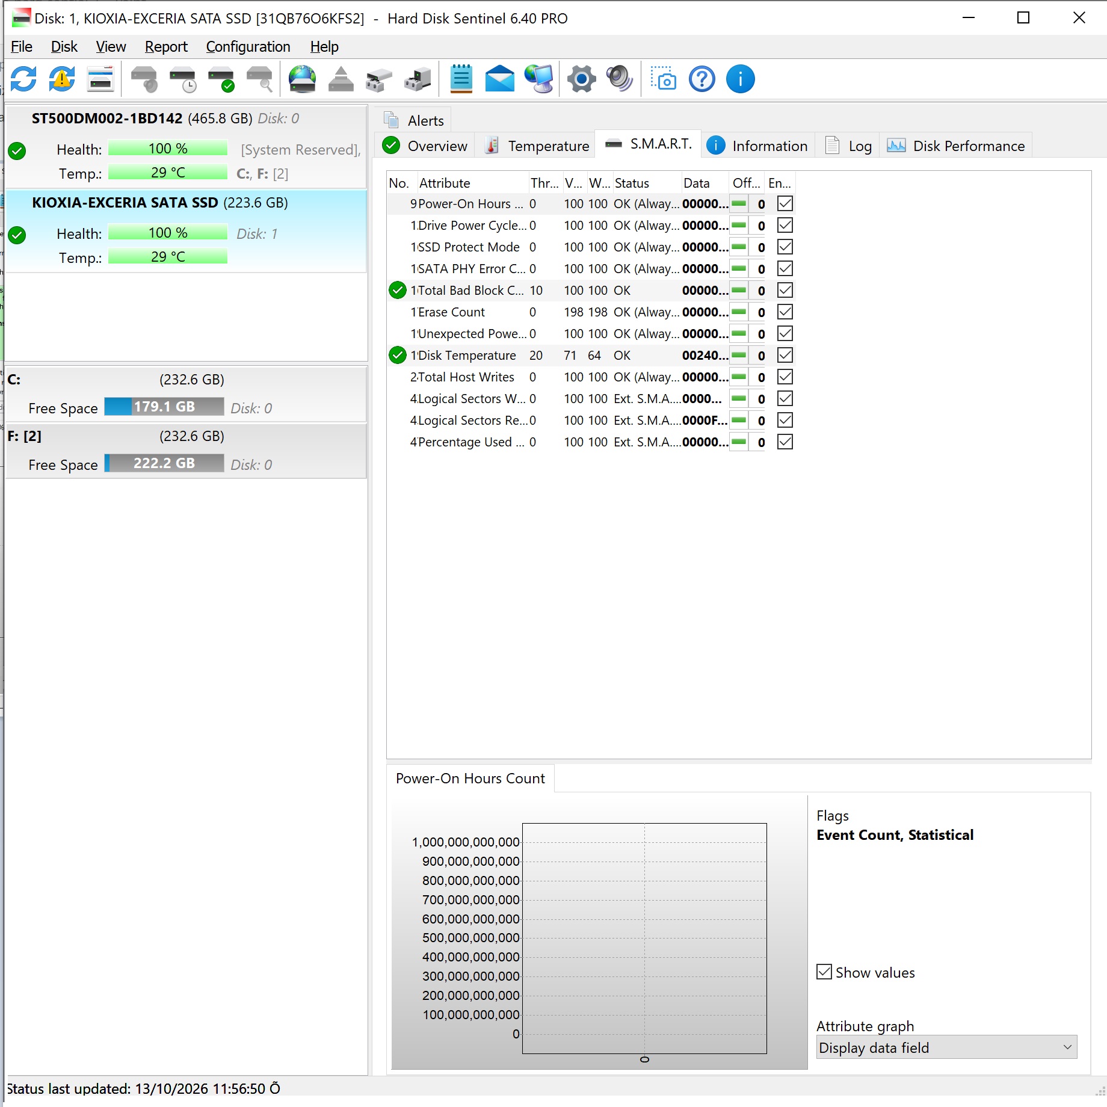This screenshot has width=1107, height=1107.
Task: Click the Attribute column header
Action: [472, 183]
